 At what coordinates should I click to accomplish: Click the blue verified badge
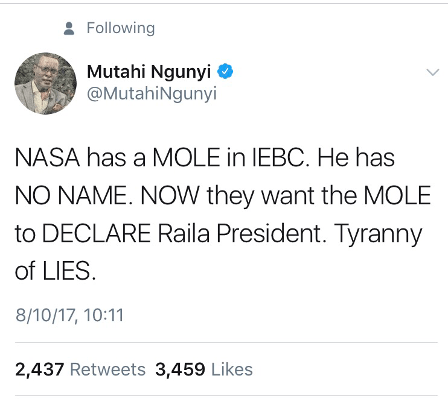225,73
